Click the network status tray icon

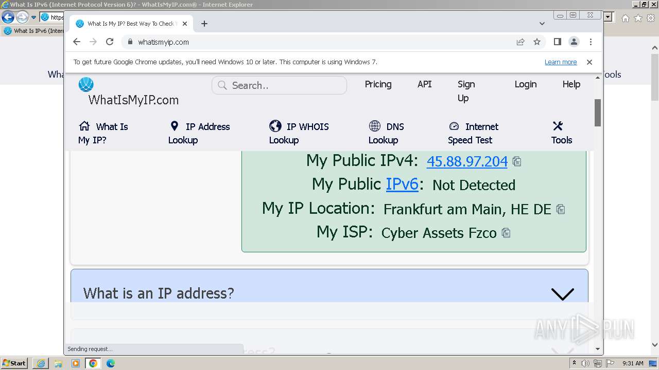coord(598,363)
